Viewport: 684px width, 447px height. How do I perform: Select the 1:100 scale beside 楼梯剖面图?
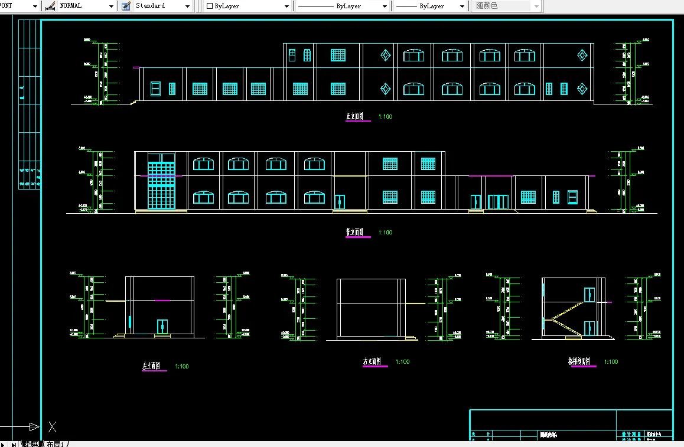coord(611,362)
